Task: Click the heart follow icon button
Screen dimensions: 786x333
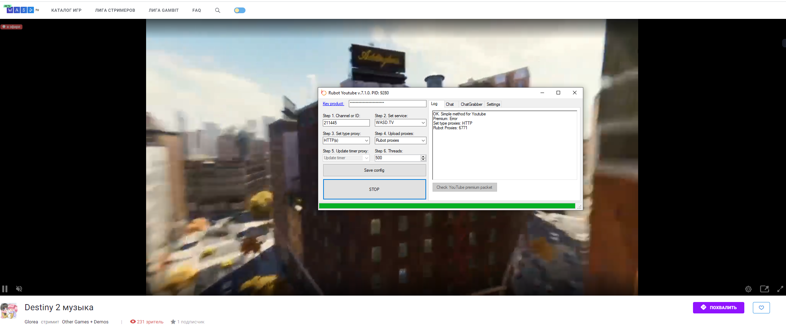Action: 761,308
